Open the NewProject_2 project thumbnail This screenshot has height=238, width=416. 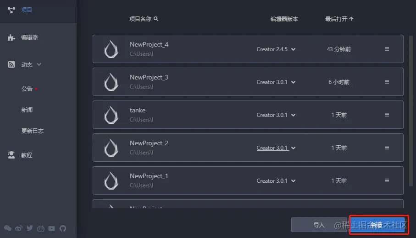pos(111,148)
